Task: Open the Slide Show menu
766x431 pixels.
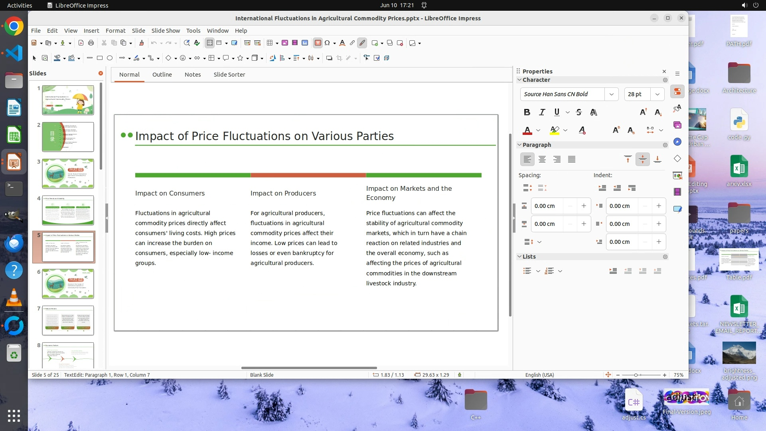Action: point(165,31)
